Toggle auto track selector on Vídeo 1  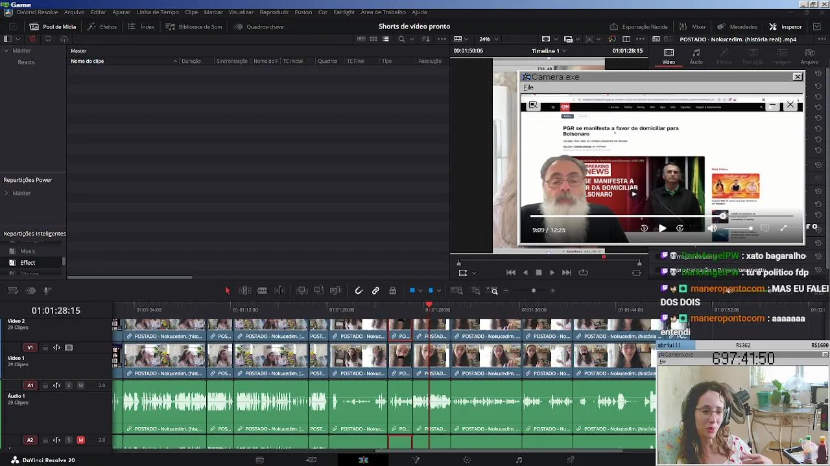[x=56, y=348]
